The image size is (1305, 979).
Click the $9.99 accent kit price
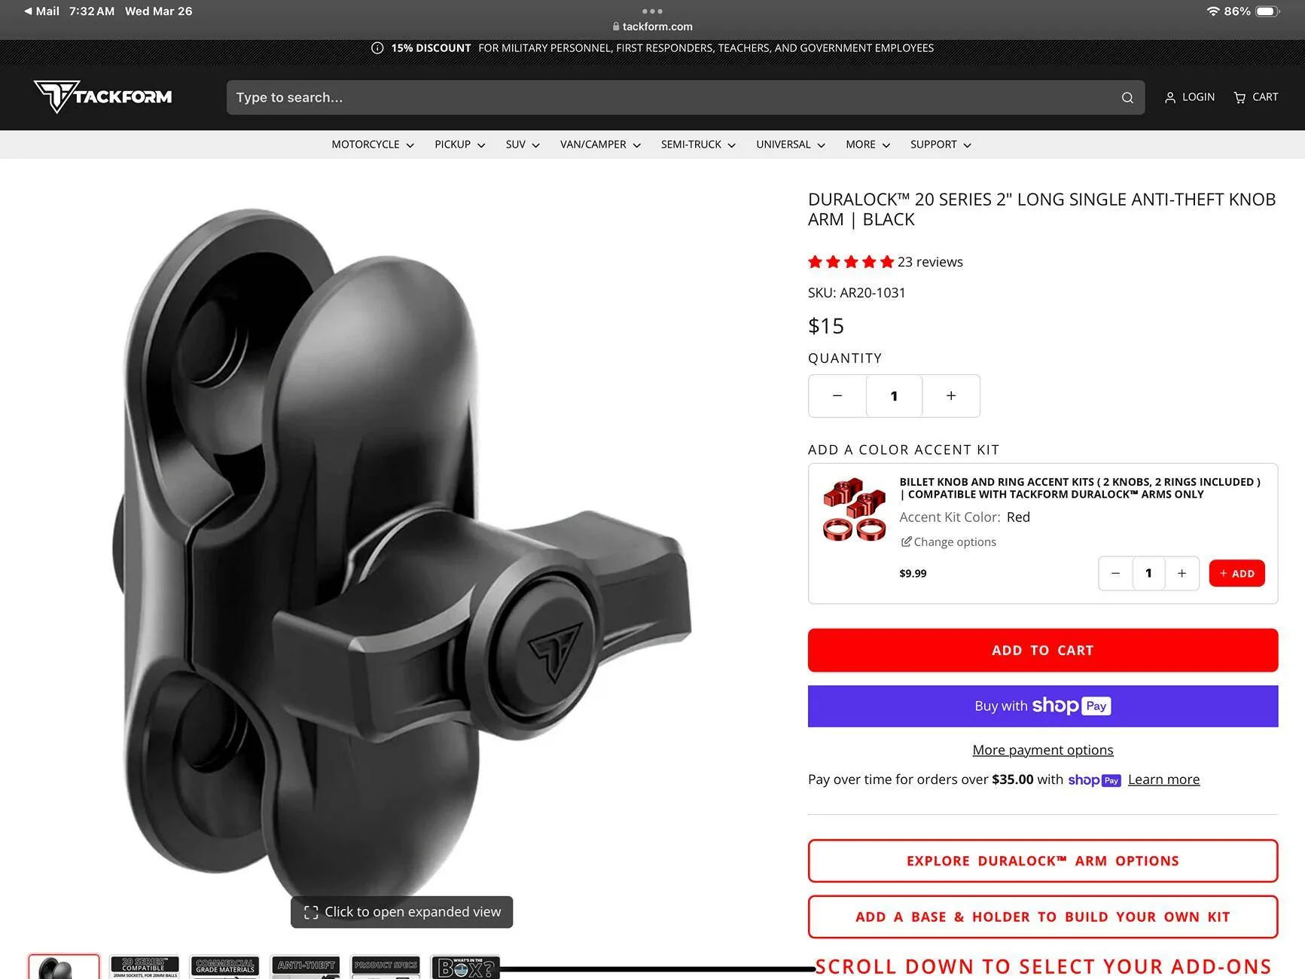coord(913,574)
